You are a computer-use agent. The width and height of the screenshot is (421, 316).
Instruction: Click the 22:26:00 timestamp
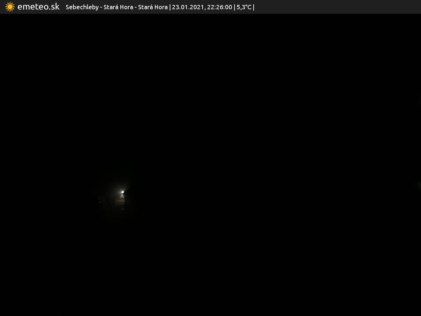pyautogui.click(x=219, y=7)
